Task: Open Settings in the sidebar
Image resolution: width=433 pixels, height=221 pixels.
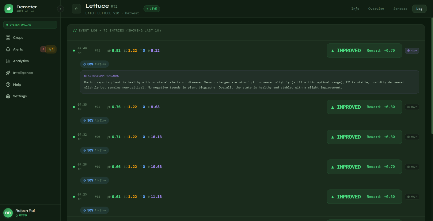Action: click(x=30, y=96)
